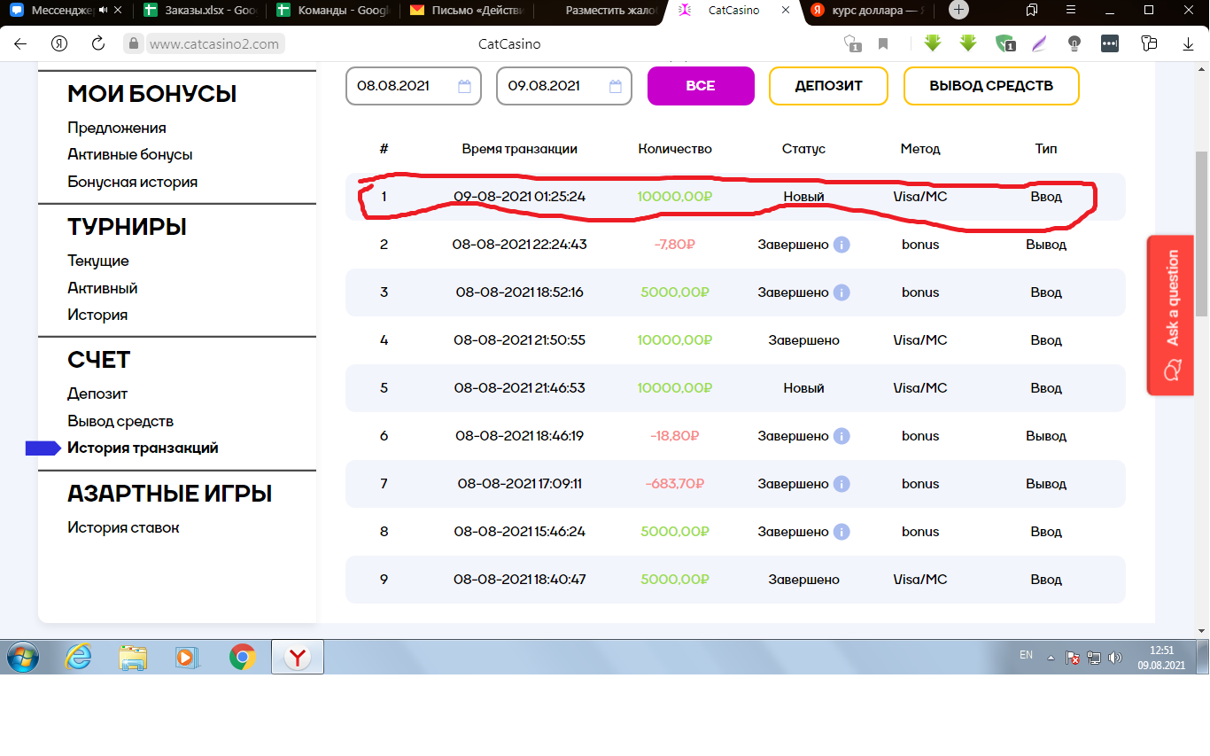The height and width of the screenshot is (756, 1210).
Task: Open the password dots extension icon
Action: pyautogui.click(x=1110, y=43)
